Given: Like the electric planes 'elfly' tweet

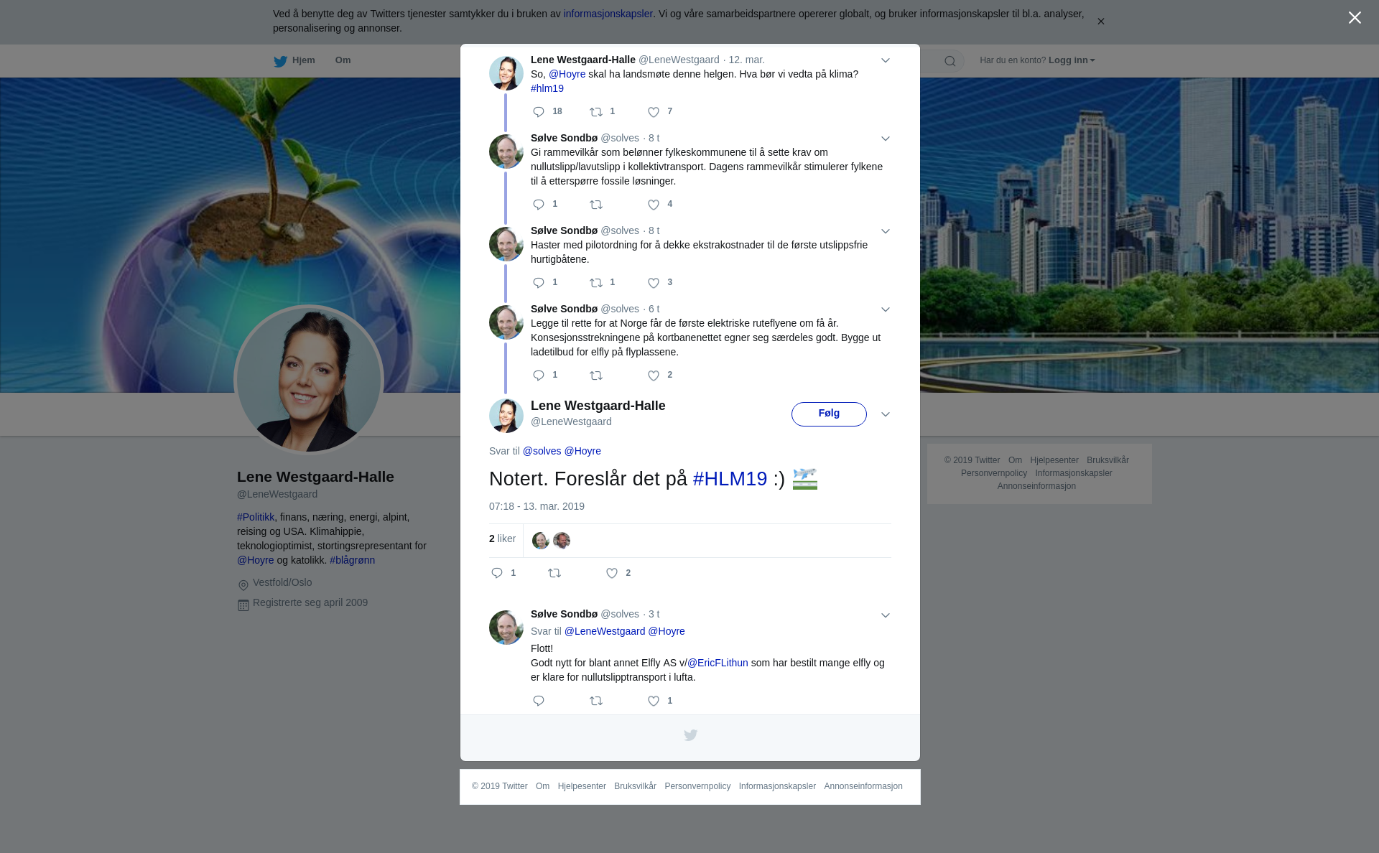Looking at the screenshot, I should 654,376.
